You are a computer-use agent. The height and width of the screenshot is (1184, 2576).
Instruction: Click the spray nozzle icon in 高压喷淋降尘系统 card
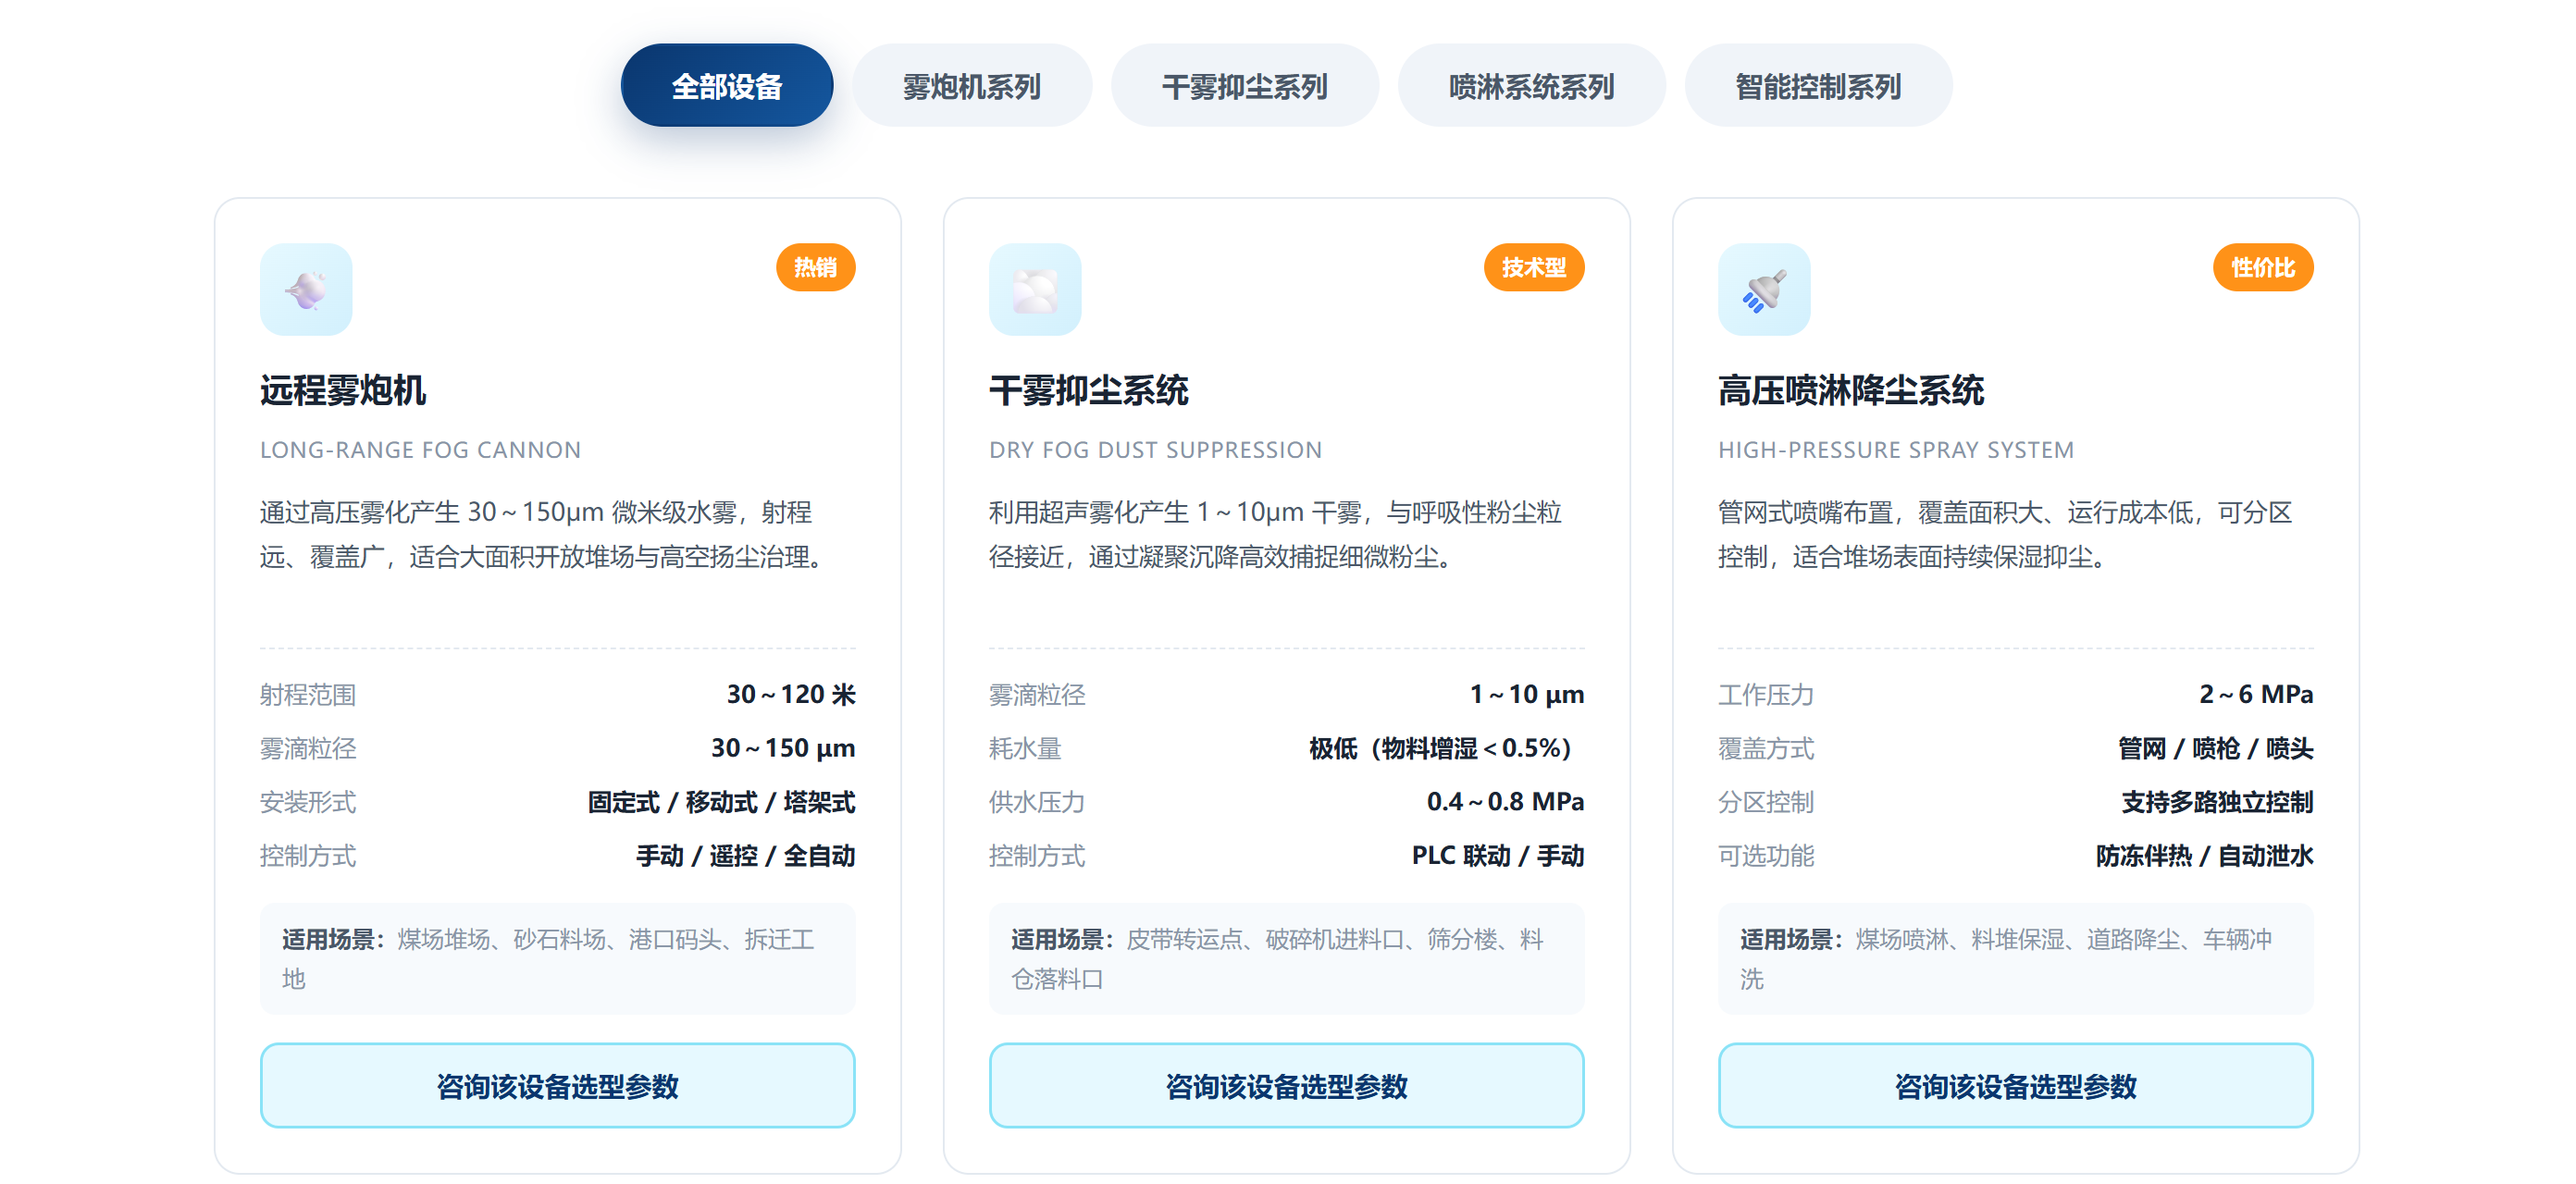point(1764,290)
